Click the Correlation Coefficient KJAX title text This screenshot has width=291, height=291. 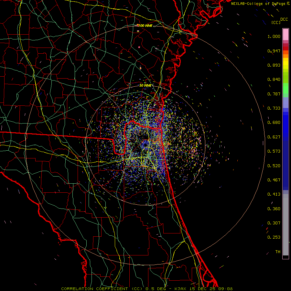[147, 289]
